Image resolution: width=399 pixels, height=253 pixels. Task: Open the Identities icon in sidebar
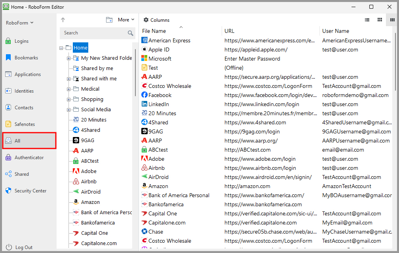(8, 91)
